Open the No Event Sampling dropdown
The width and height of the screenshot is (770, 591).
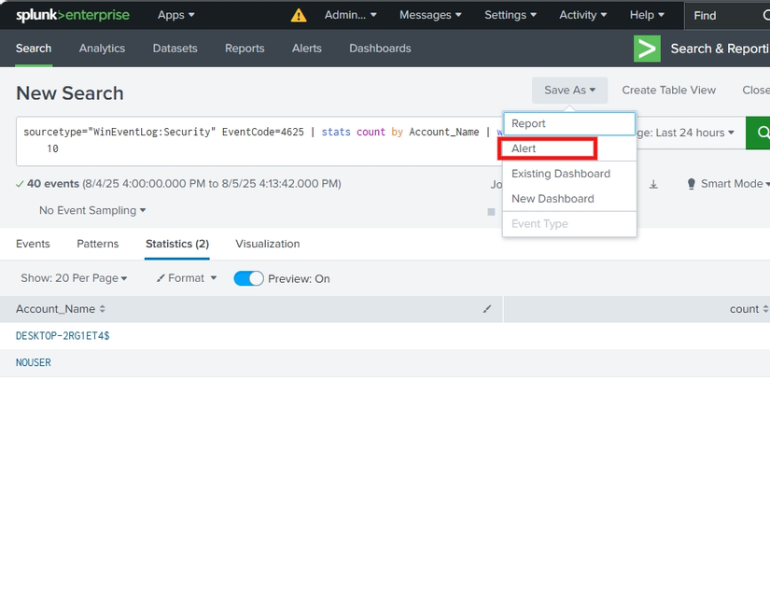click(92, 210)
